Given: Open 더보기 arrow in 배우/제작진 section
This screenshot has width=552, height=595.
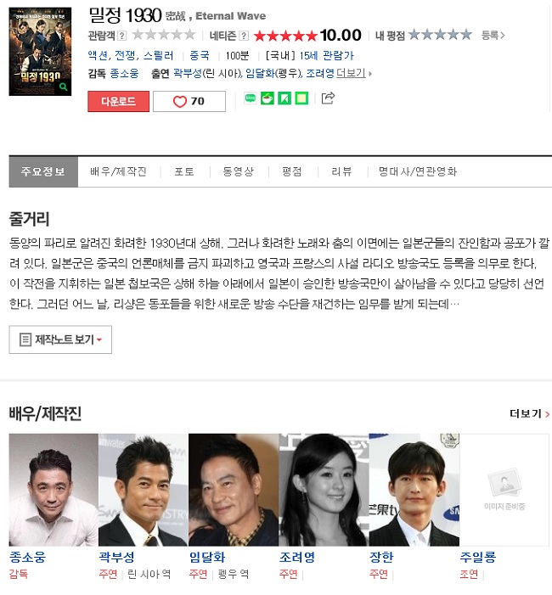Looking at the screenshot, I should [530, 413].
